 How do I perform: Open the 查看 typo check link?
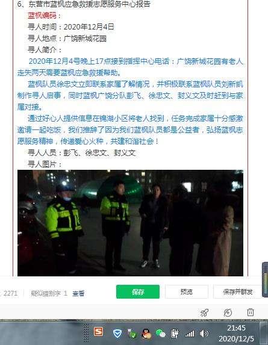point(78,293)
